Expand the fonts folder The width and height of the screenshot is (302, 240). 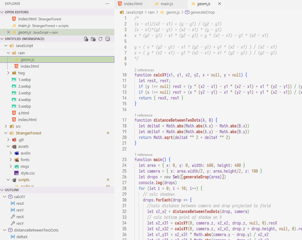[11, 160]
